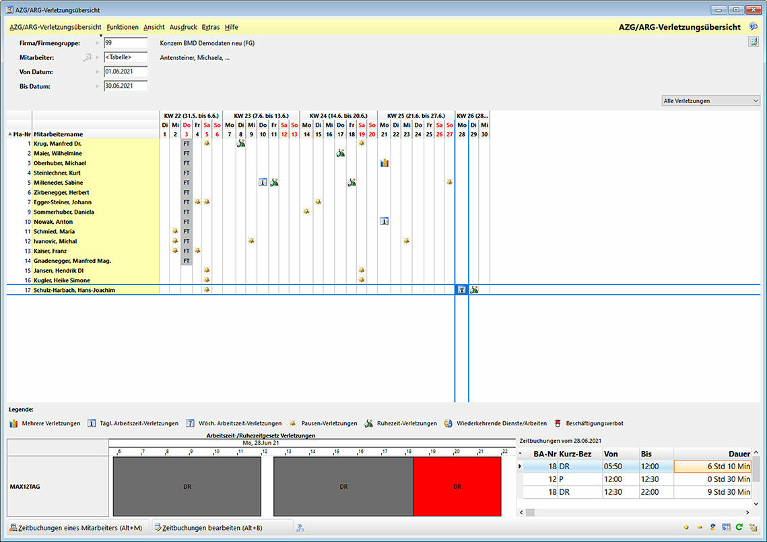Select rest-time violation icon in Schulz-Harbach row

pos(474,290)
